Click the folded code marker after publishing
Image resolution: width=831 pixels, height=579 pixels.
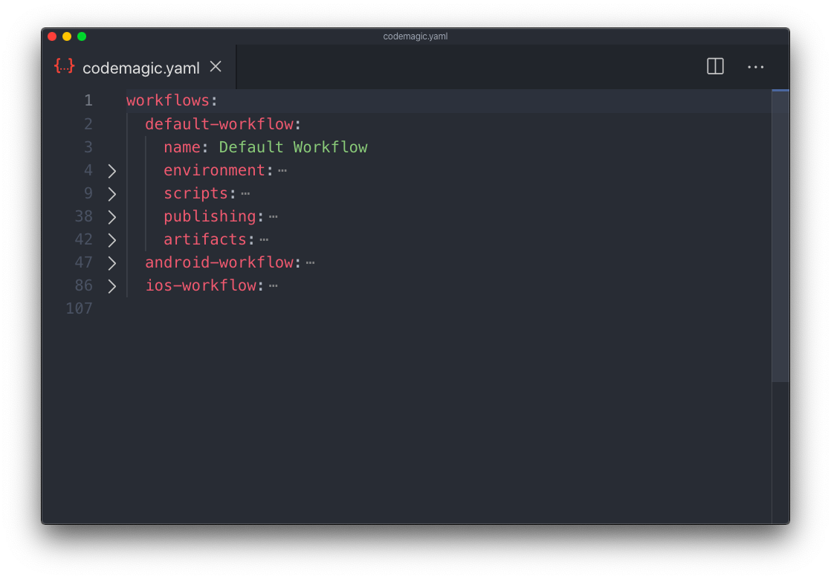272,216
